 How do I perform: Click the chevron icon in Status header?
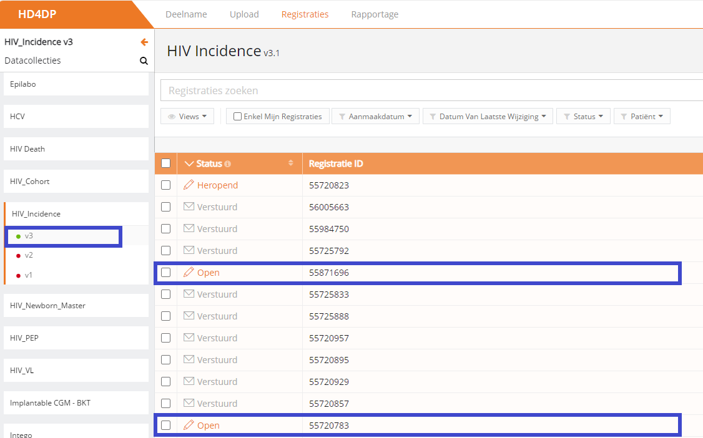click(190, 164)
